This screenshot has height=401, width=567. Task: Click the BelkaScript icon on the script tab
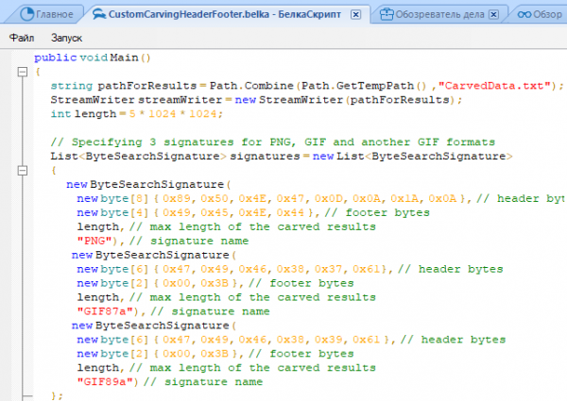[98, 15]
